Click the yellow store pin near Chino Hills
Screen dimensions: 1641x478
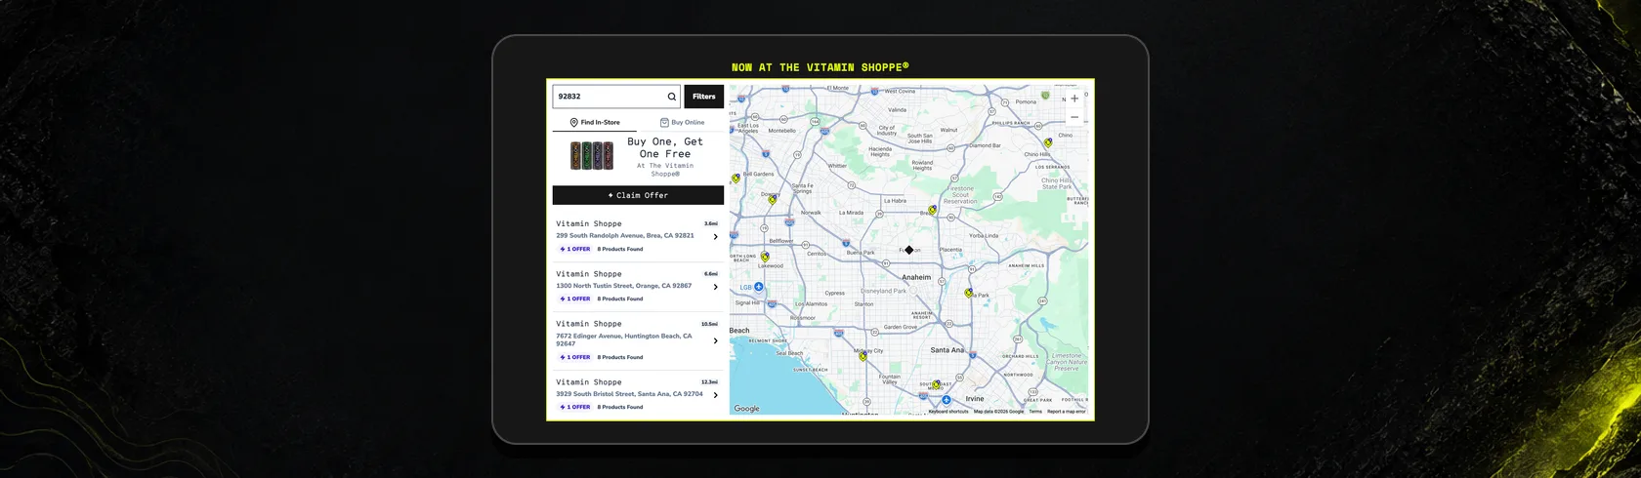click(x=1048, y=142)
